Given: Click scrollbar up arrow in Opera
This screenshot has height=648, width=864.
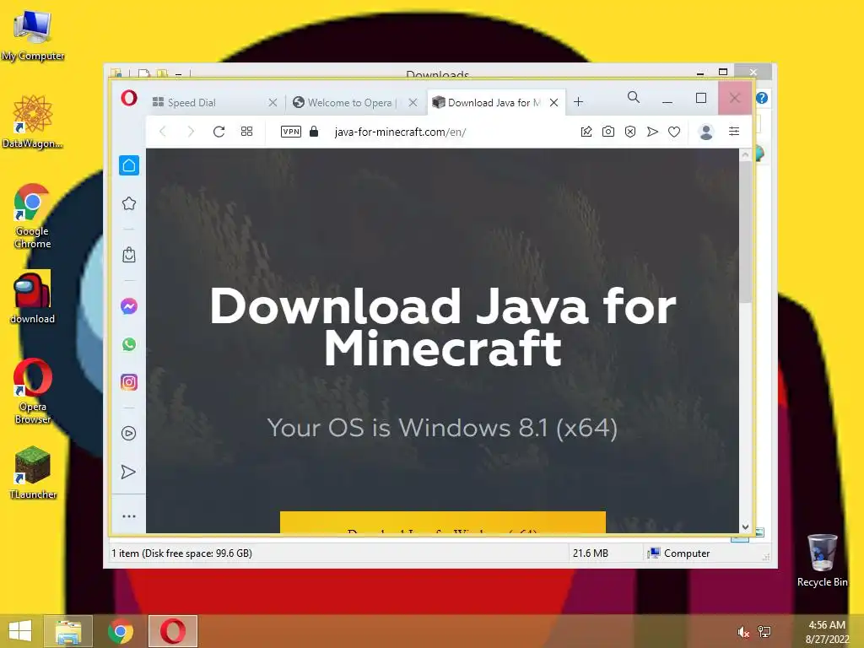Looking at the screenshot, I should [x=746, y=155].
